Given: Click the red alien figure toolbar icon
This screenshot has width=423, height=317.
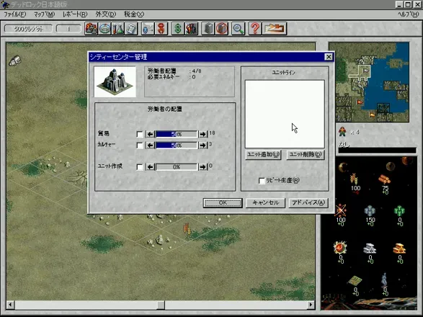Looking at the screenshot, I should (x=161, y=28).
